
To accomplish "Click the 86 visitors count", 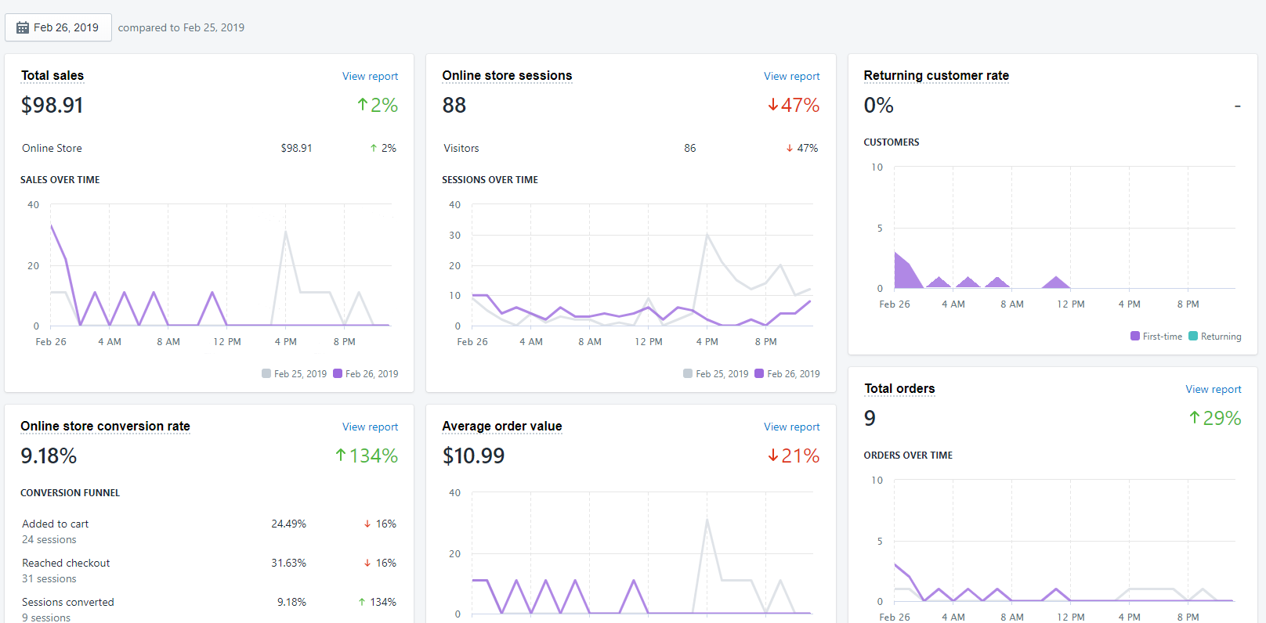I will pyautogui.click(x=690, y=149).
